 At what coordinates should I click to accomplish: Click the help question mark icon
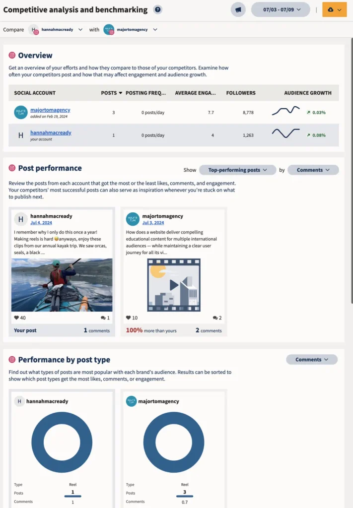(157, 9)
